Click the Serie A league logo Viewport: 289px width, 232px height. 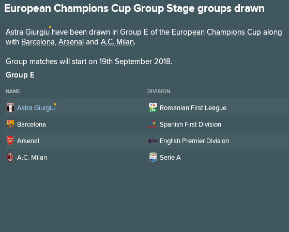[153, 157]
